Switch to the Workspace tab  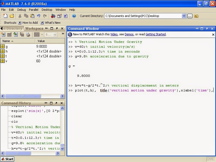click(x=34, y=29)
